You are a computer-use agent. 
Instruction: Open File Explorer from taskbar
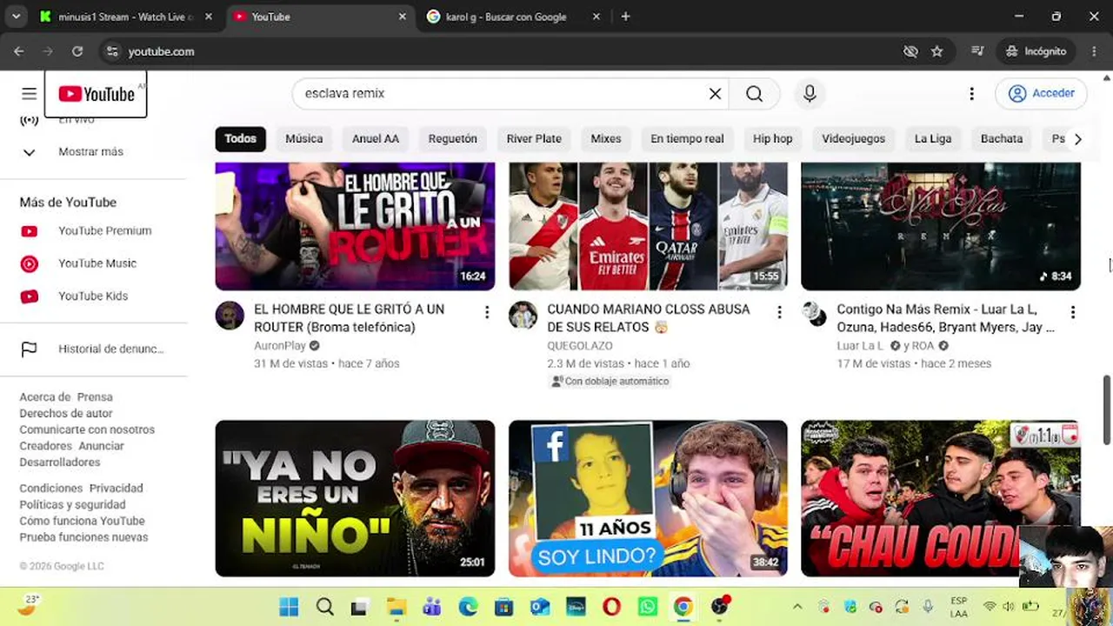click(396, 607)
